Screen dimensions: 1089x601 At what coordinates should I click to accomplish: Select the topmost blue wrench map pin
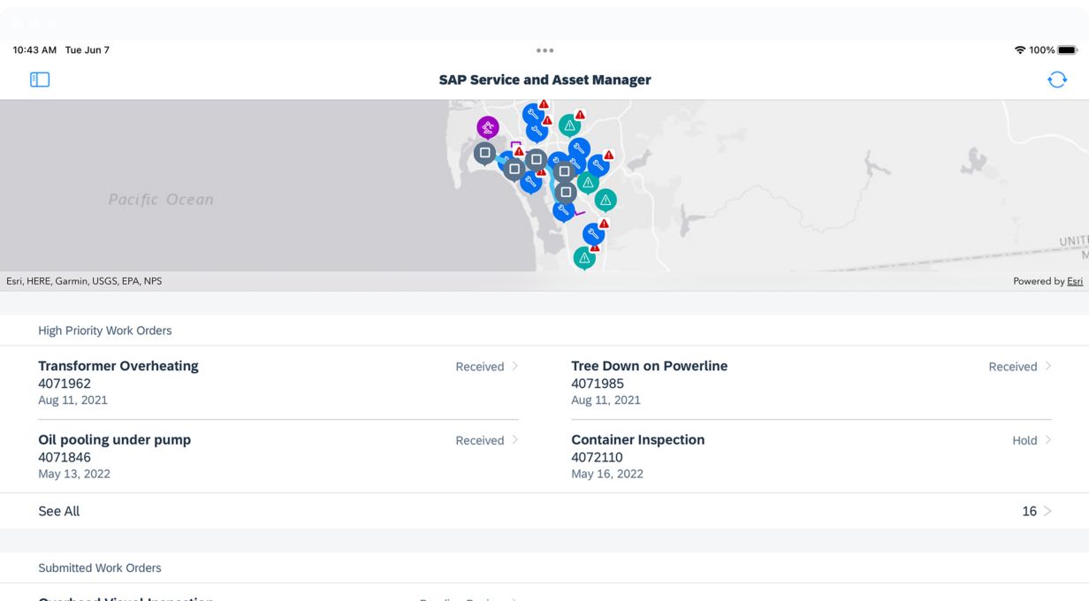point(532,114)
